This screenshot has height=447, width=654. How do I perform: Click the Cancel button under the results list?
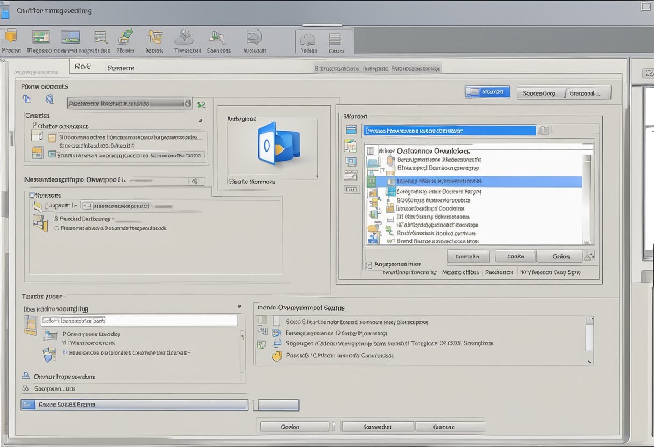tap(515, 256)
